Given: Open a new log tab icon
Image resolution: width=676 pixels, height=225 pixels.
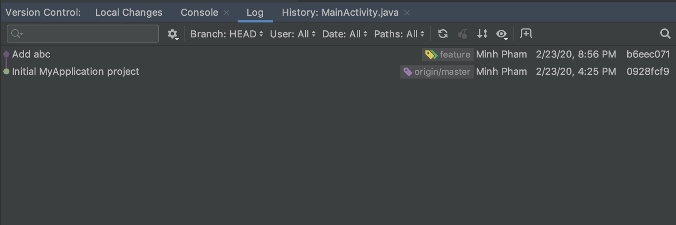Looking at the screenshot, I should pyautogui.click(x=526, y=34).
